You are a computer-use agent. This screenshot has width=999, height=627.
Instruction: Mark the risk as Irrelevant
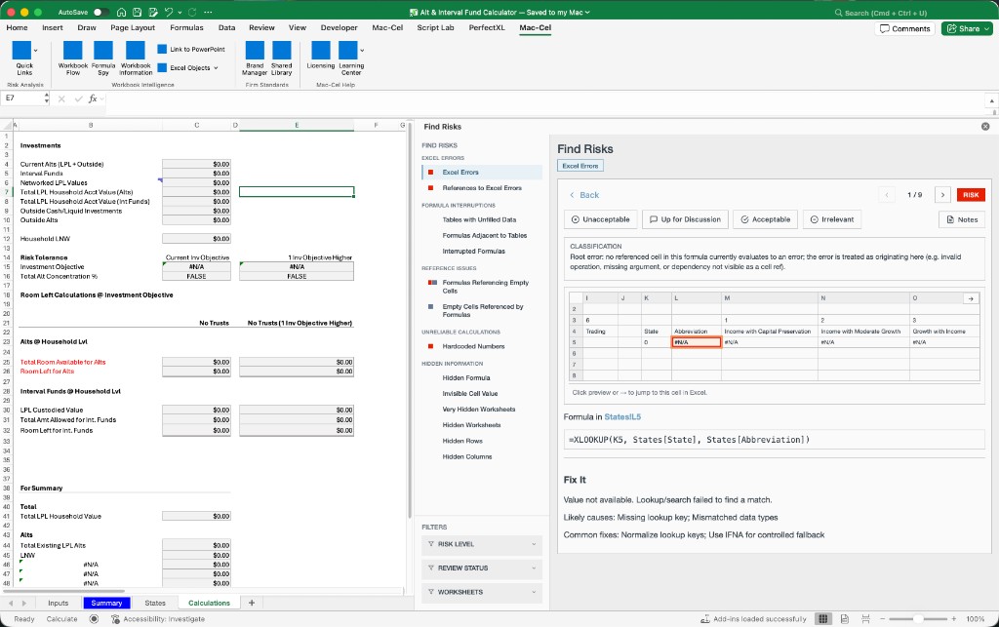click(x=831, y=219)
